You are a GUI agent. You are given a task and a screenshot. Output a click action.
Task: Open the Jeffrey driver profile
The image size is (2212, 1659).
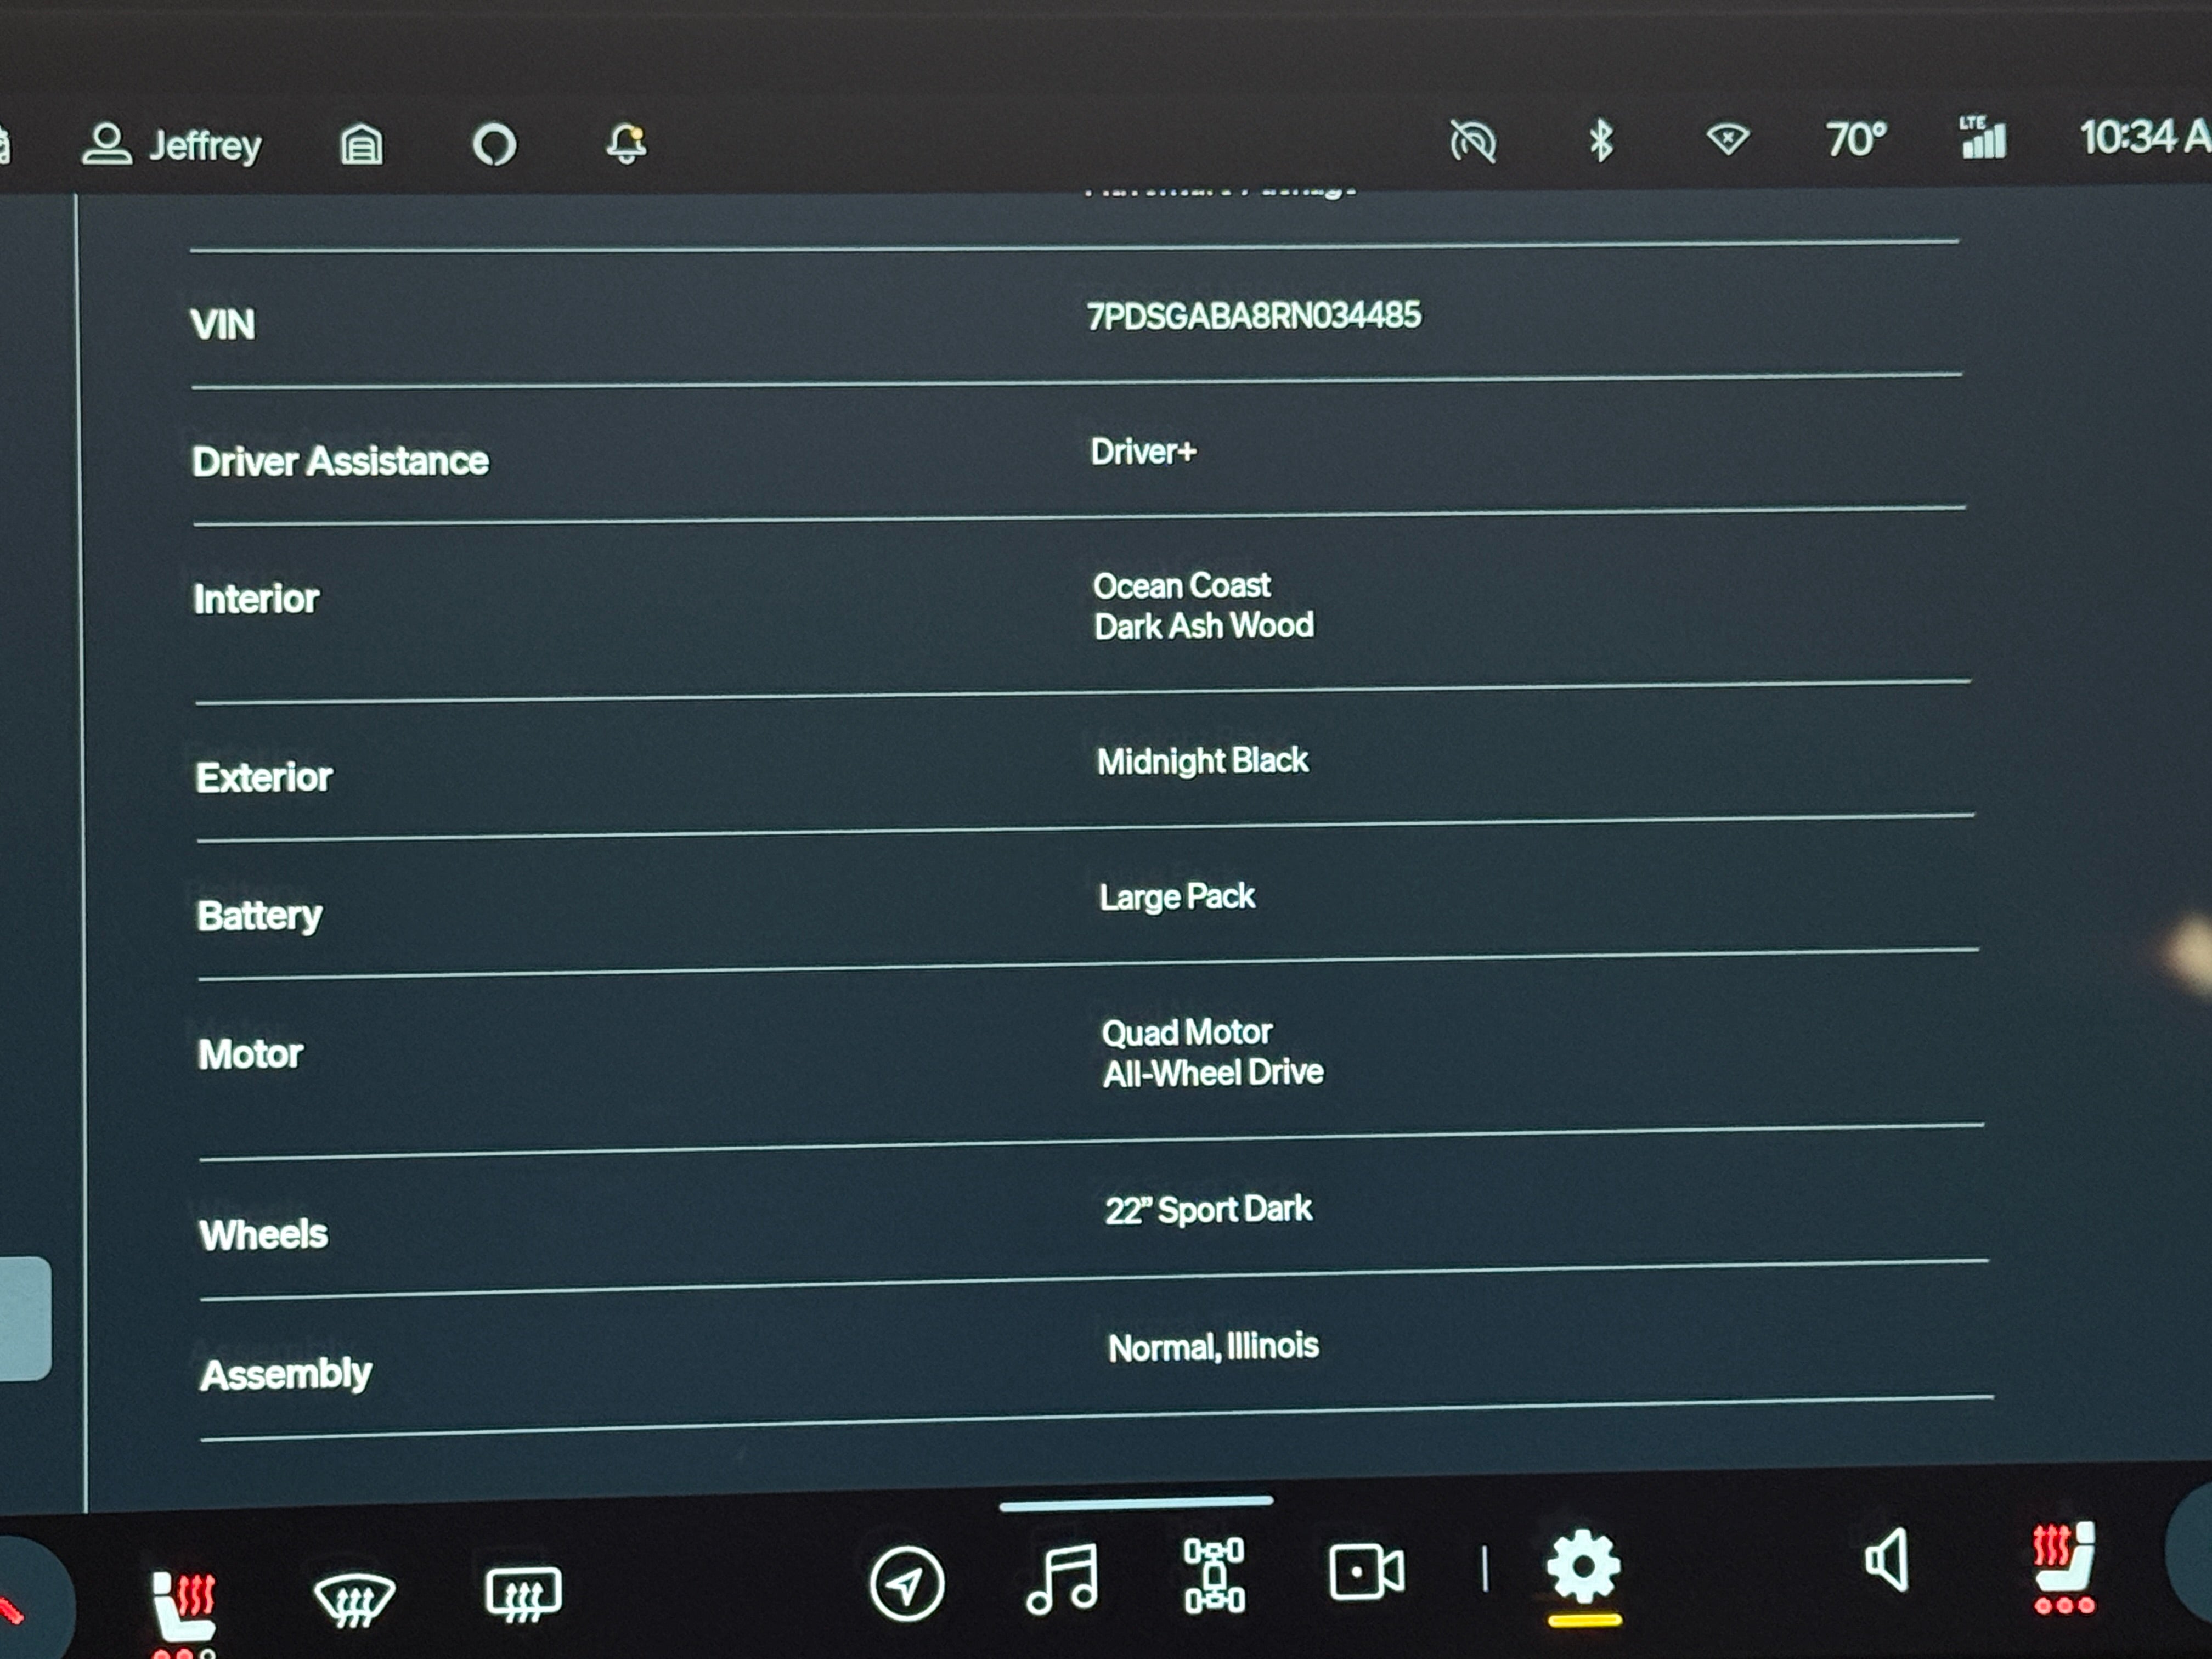[172, 145]
